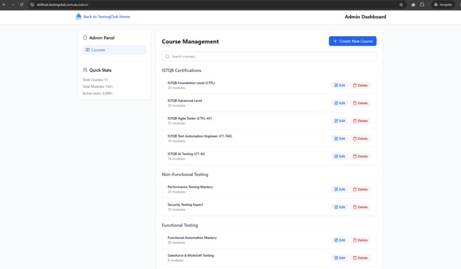Click the browser back arrow
Screen dimensions: 461x269
4,5
